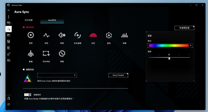Close the Armoury Crate window
208x112 pixels.
point(203,5)
